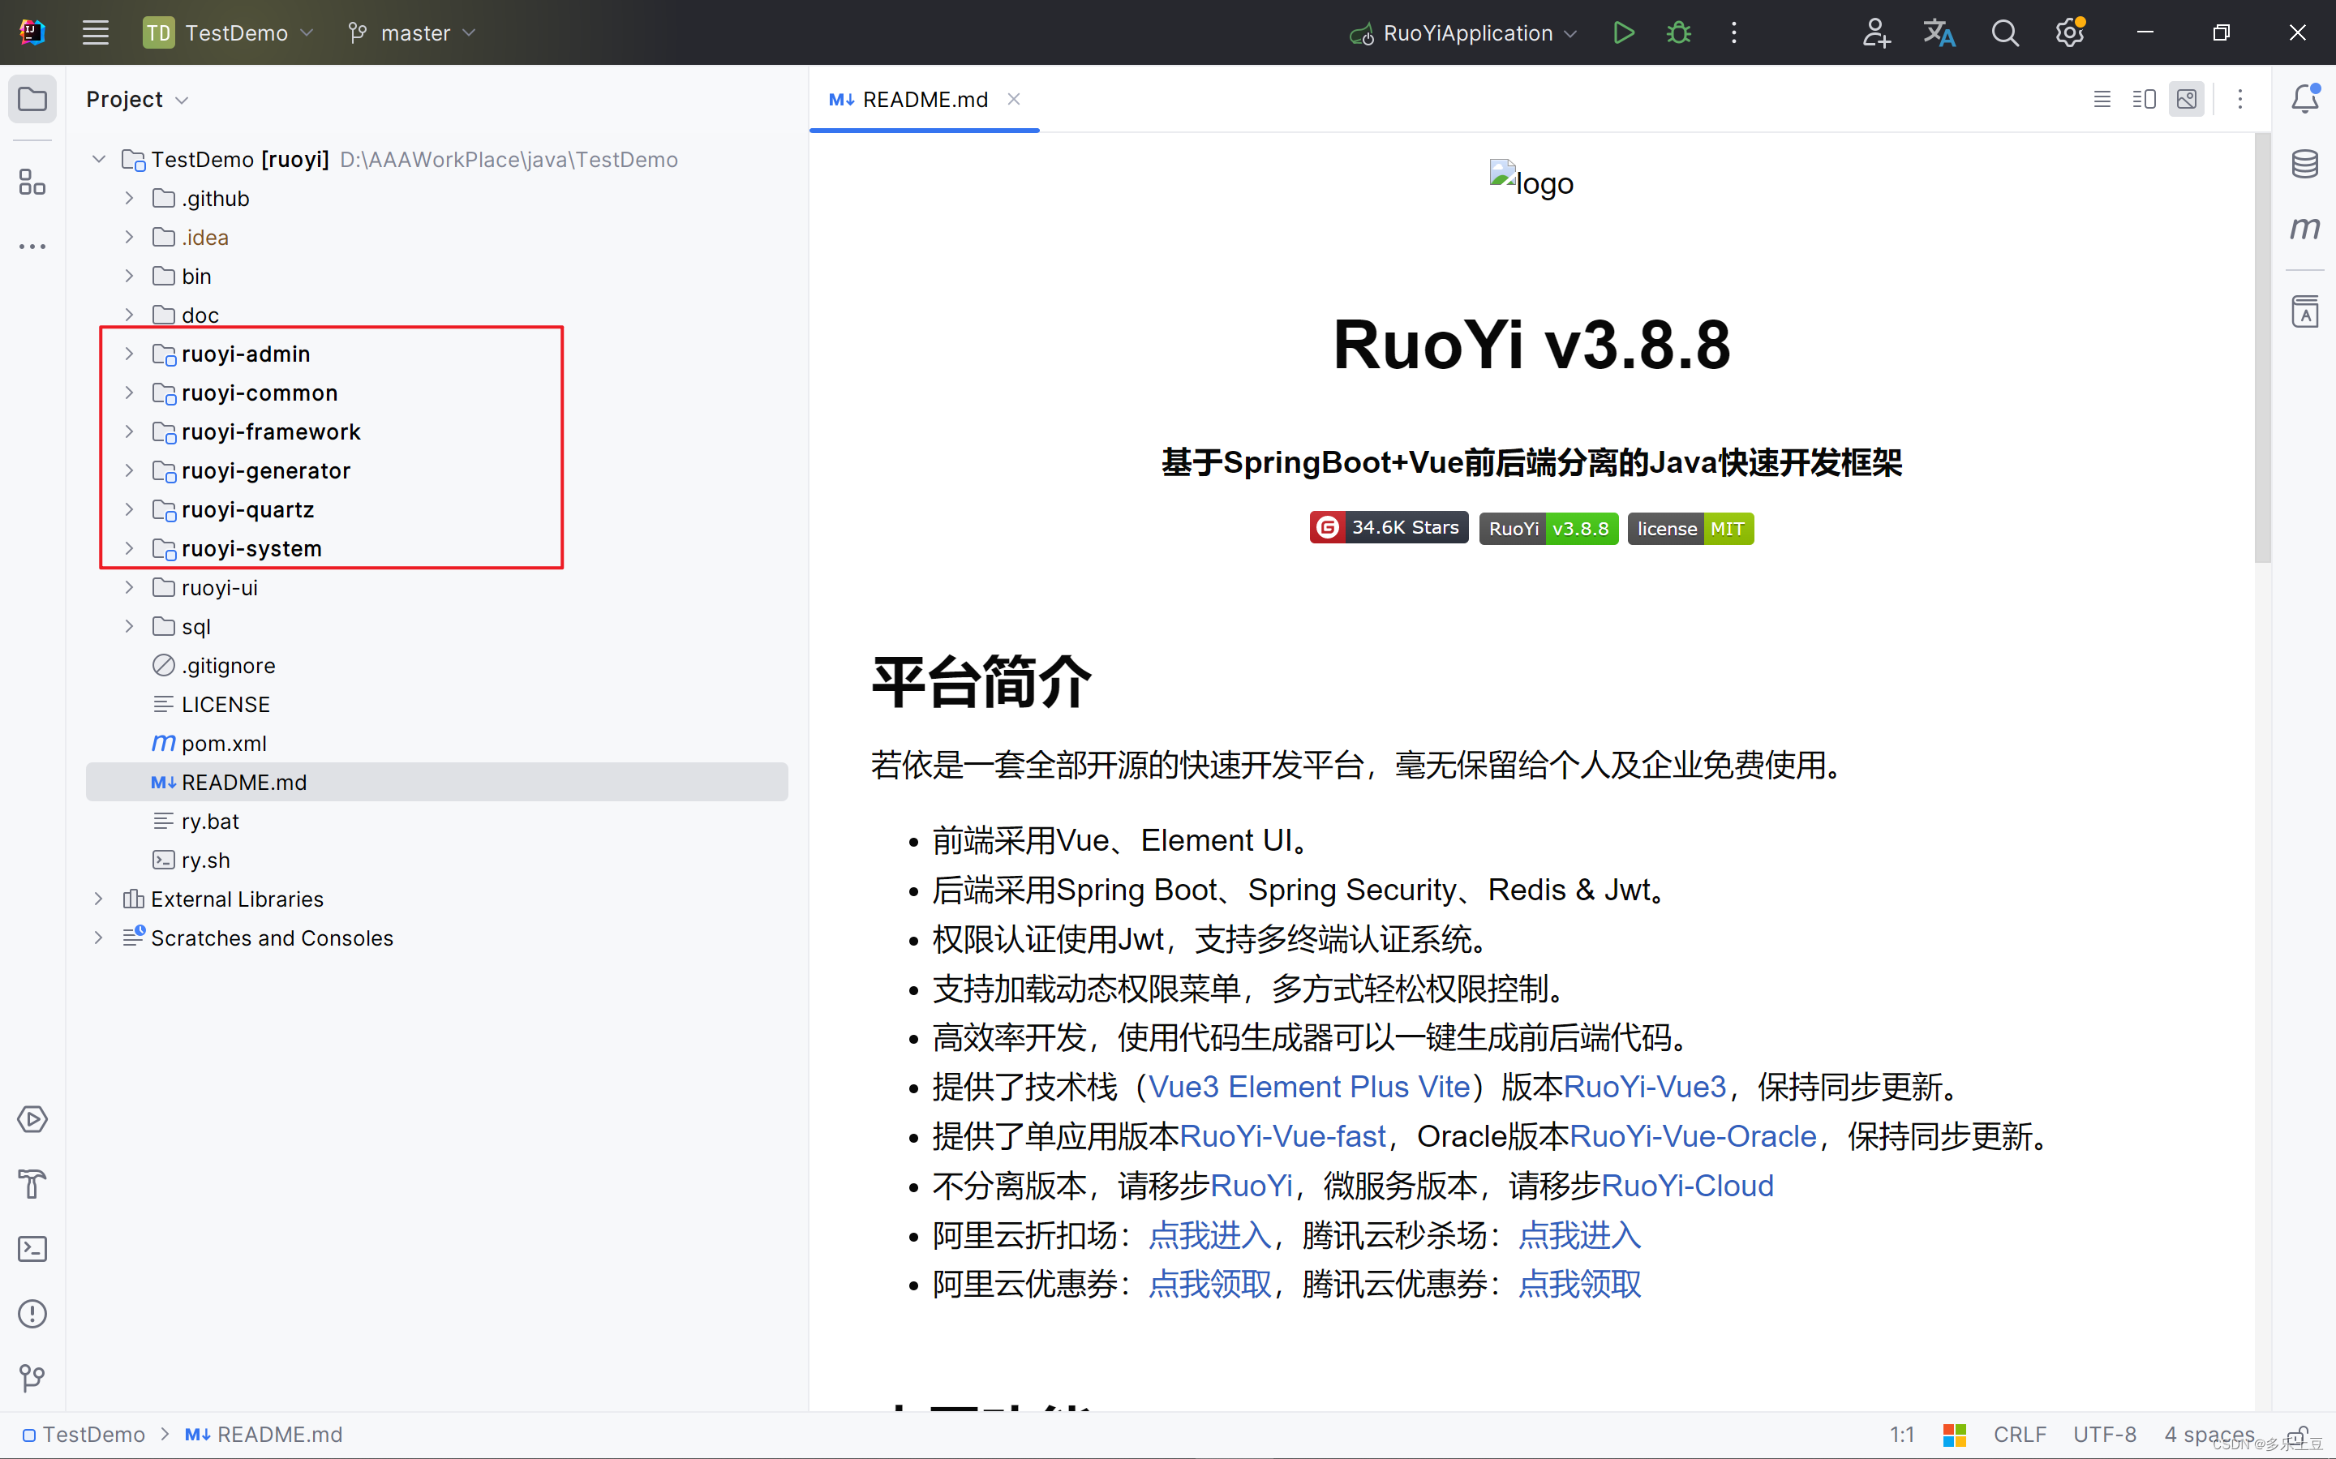Switch README to preview-only mode
Viewport: 2336px width, 1459px height.
click(x=2187, y=98)
